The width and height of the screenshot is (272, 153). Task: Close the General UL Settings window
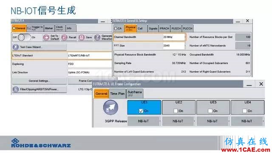pos(247,21)
